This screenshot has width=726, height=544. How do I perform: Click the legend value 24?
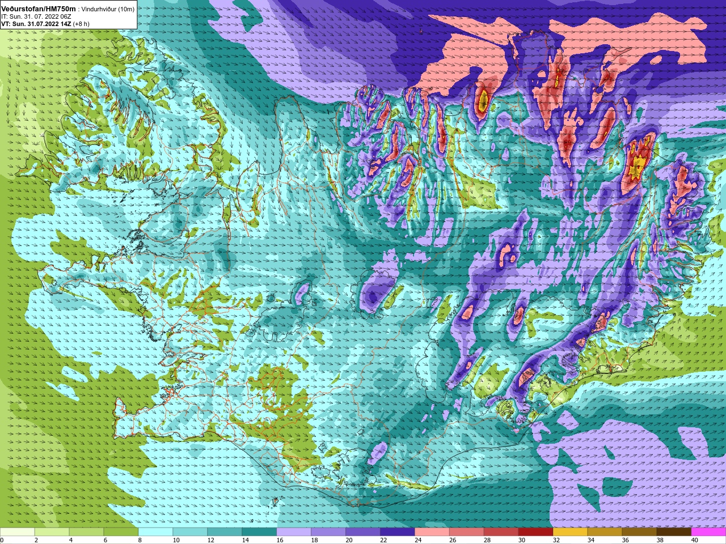[x=418, y=540]
